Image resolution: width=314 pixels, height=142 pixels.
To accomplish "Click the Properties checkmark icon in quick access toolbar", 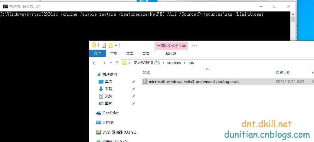I will click(104, 45).
